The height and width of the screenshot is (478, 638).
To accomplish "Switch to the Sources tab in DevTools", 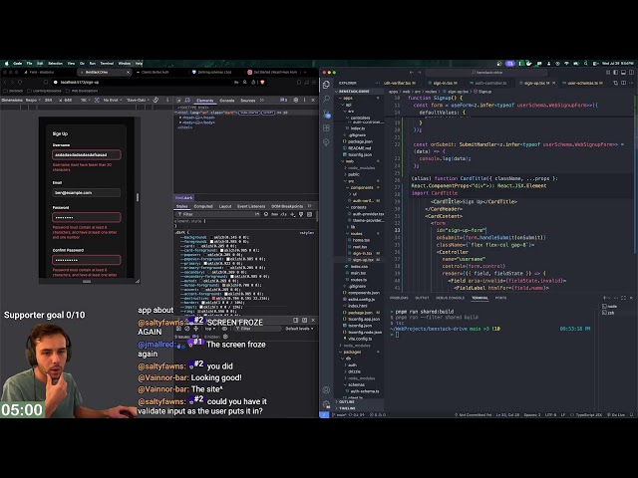I will [247, 101].
